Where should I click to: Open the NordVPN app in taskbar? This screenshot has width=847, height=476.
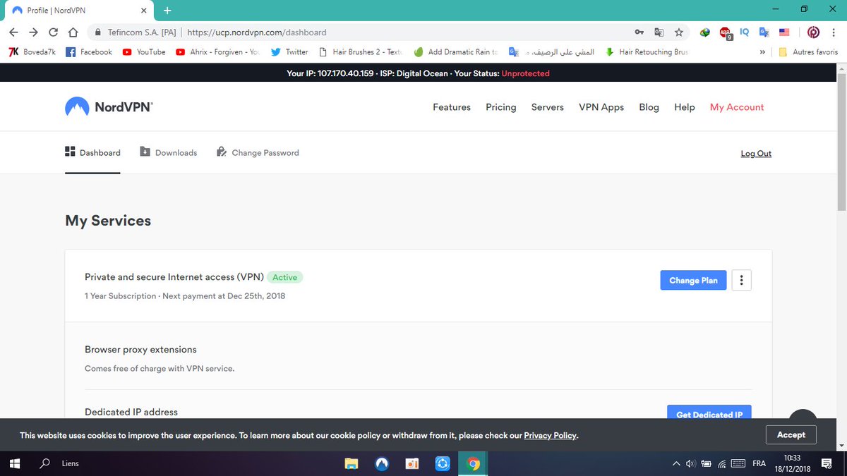[x=382, y=463]
